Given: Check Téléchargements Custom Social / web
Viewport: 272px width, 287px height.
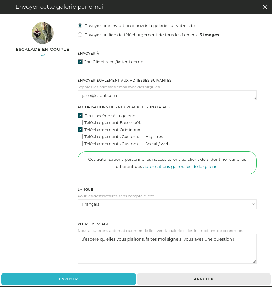Looking at the screenshot, I should 80,144.
